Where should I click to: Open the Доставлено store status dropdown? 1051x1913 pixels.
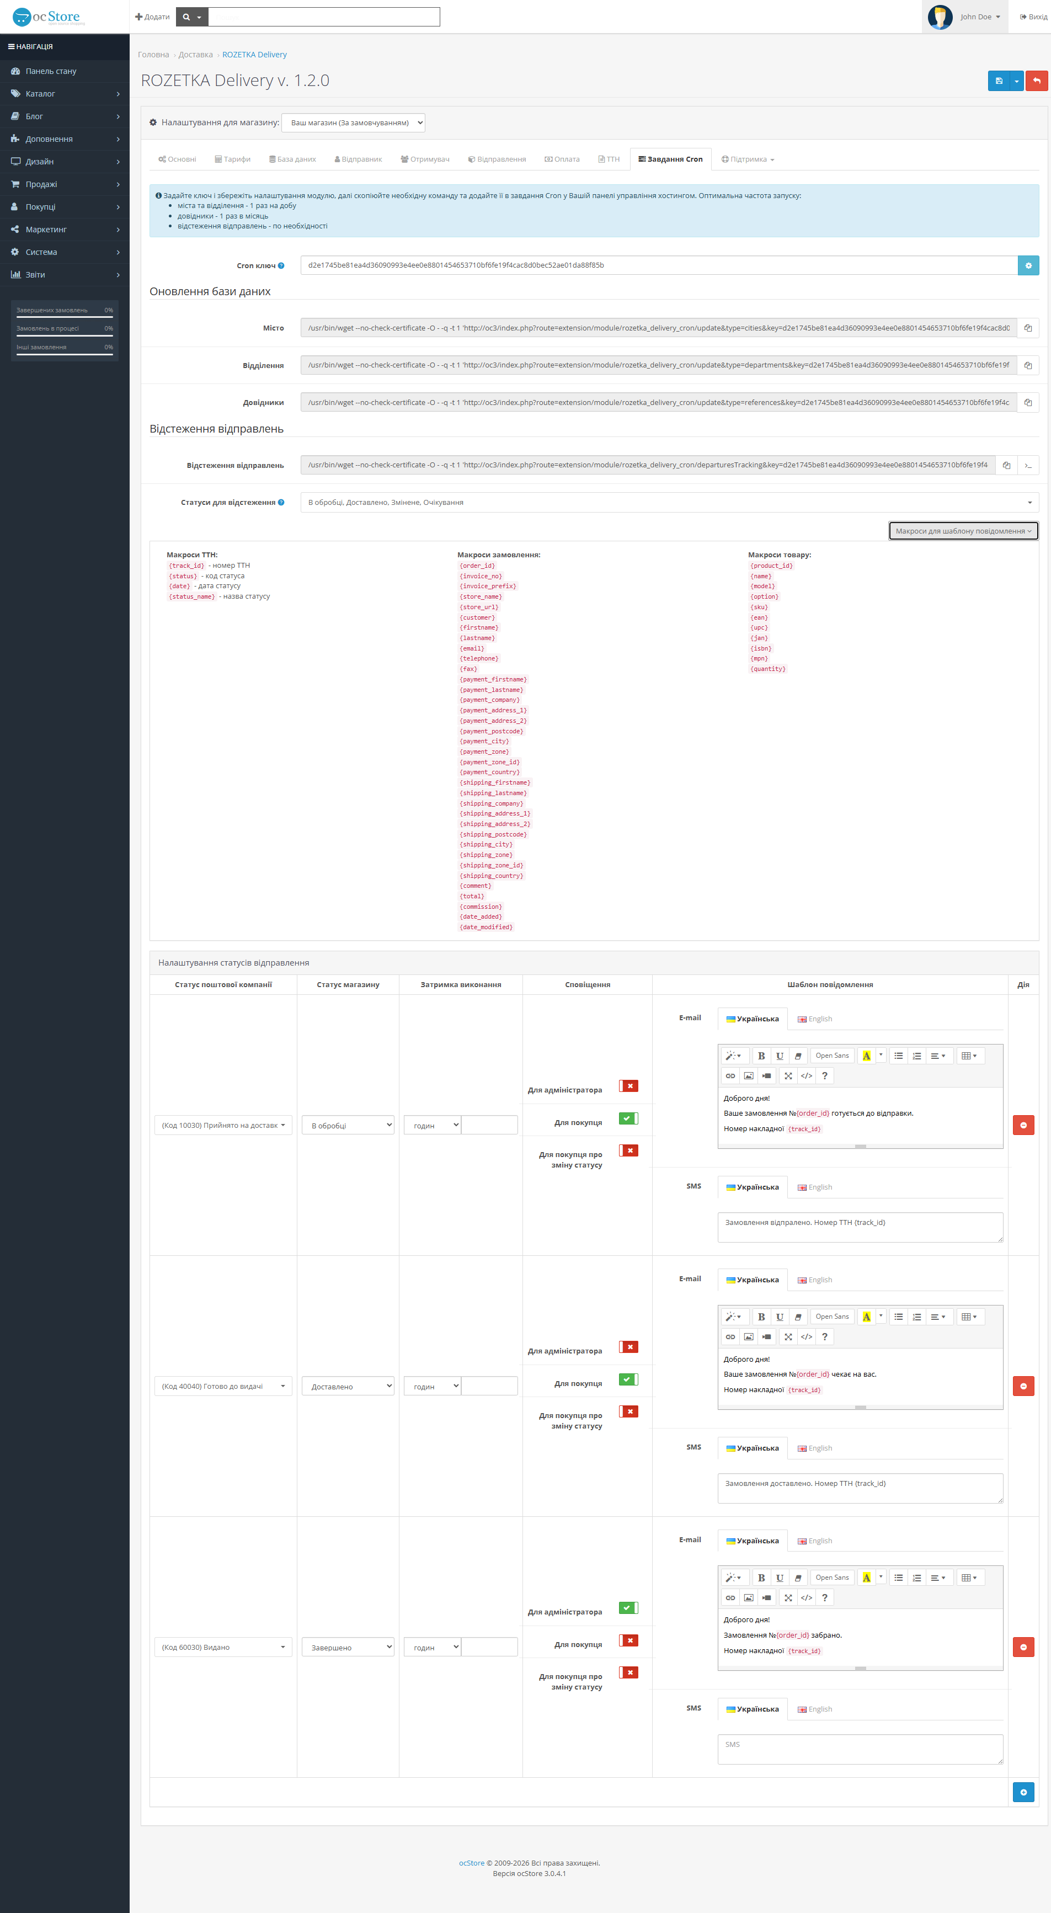pyautogui.click(x=348, y=1386)
